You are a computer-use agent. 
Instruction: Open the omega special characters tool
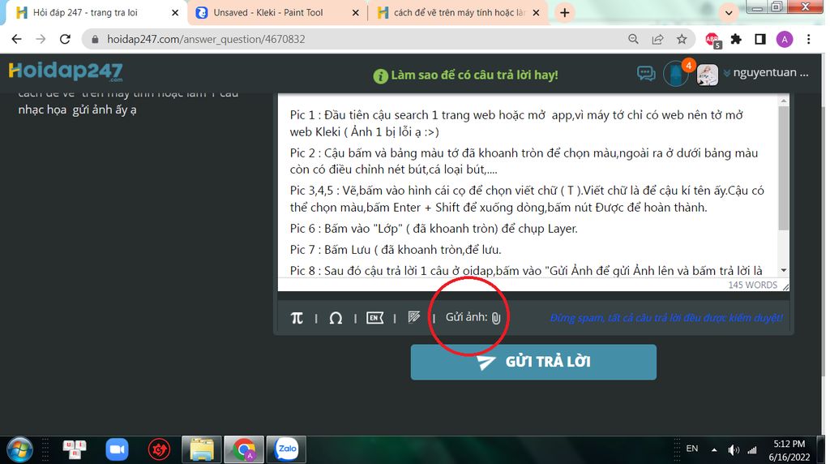[x=336, y=318]
